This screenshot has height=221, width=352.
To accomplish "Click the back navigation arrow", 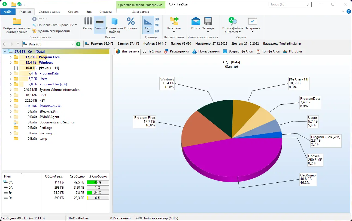I will 5,44.
